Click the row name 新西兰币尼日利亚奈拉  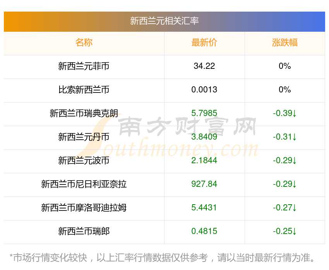point(84,184)
